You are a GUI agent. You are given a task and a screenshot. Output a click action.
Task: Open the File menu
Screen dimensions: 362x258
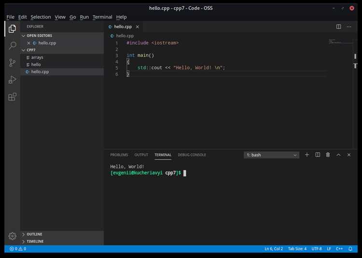(x=11, y=17)
